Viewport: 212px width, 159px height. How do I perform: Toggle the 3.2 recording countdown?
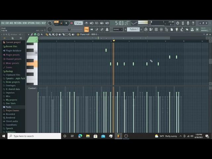pos(97,23)
